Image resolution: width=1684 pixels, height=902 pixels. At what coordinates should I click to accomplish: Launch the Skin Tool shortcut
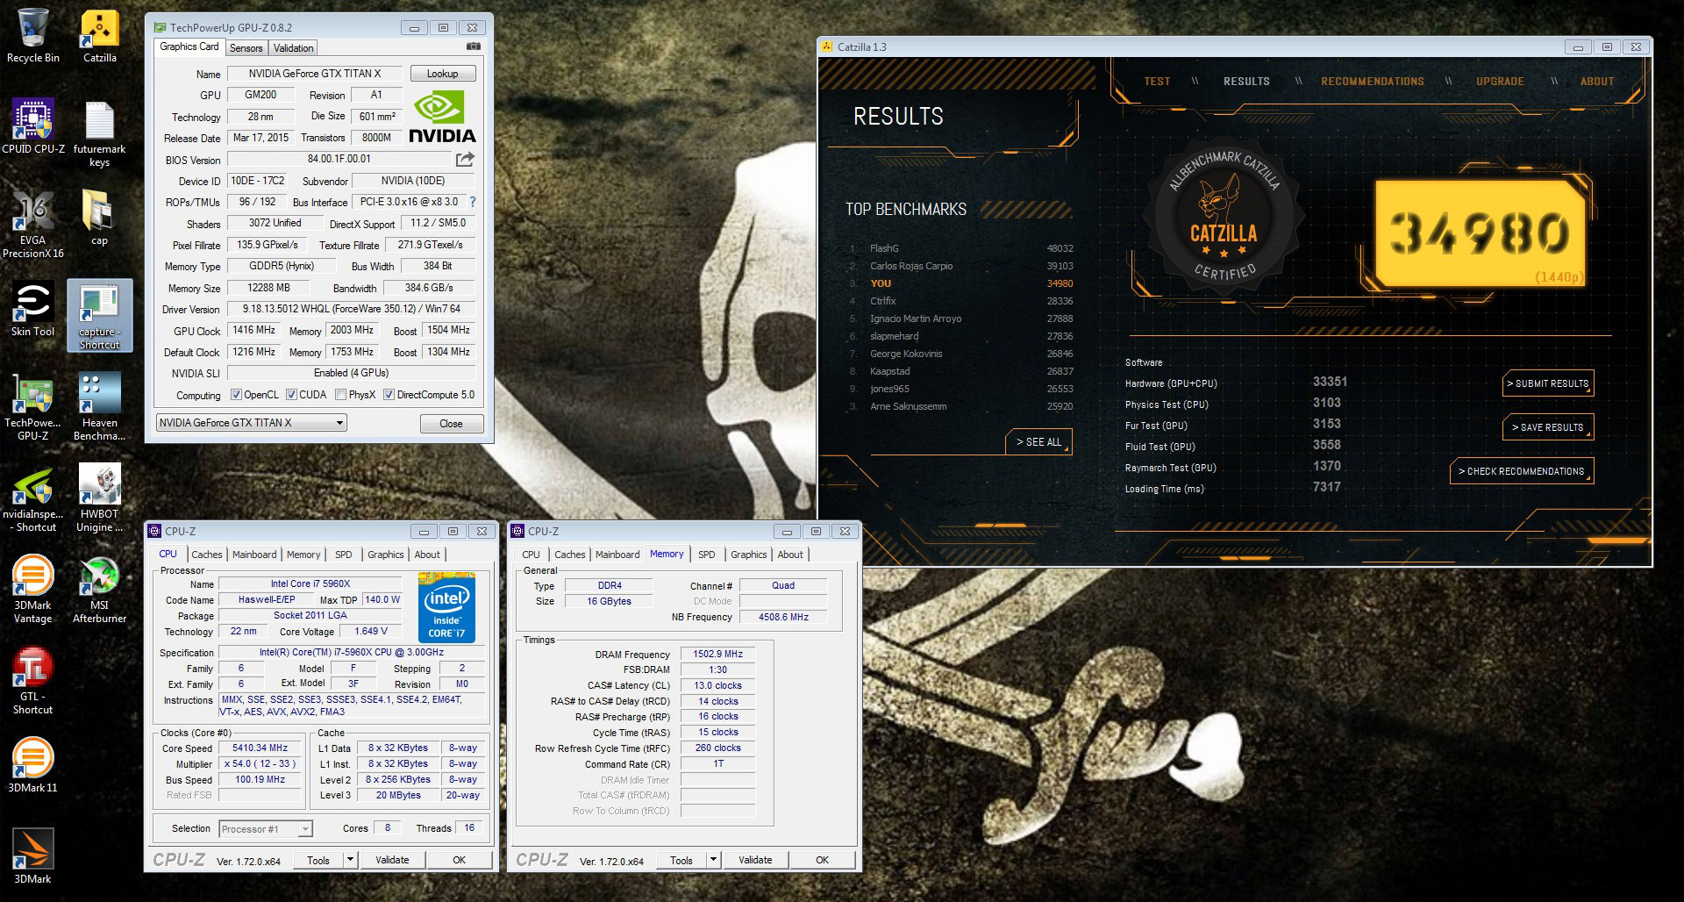coord(33,310)
